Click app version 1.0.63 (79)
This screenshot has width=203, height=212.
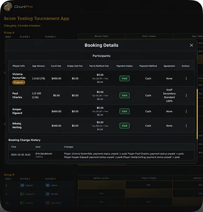coord(38,78)
